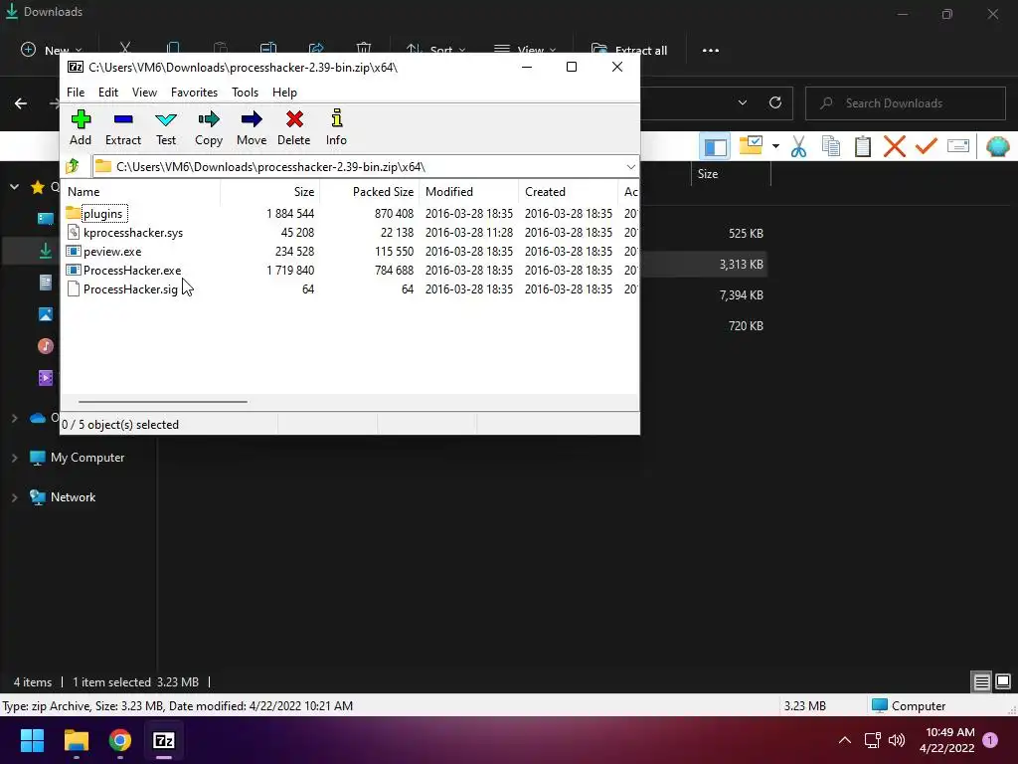This screenshot has width=1018, height=764.
Task: Open the New dropdown in Explorer
Action: (x=52, y=50)
